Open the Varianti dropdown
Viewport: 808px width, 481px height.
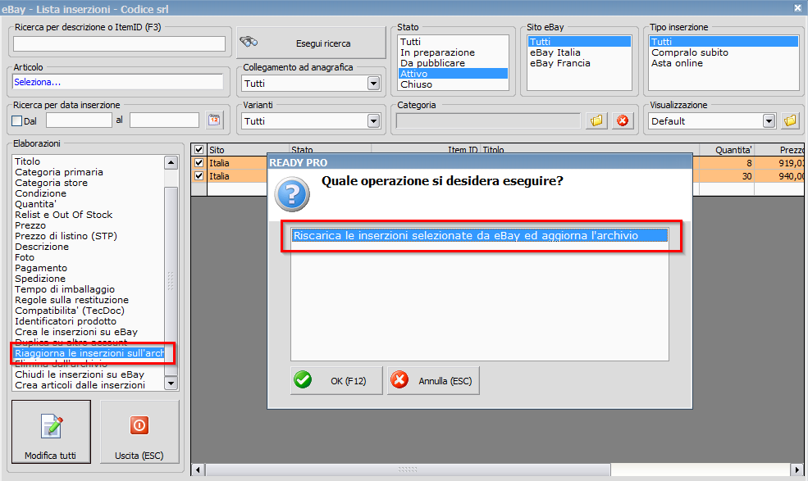point(373,121)
